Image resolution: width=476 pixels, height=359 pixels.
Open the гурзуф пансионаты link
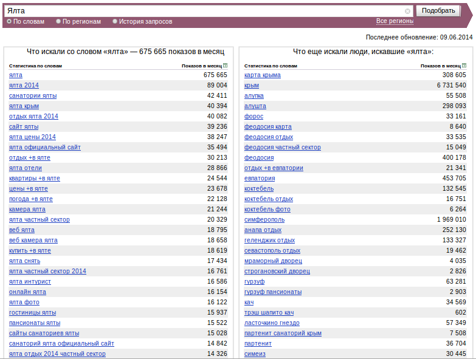coord(273,292)
